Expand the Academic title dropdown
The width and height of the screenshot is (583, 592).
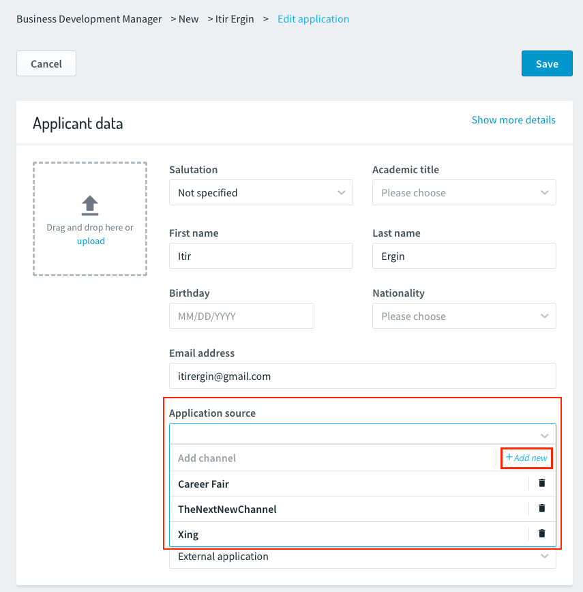464,192
